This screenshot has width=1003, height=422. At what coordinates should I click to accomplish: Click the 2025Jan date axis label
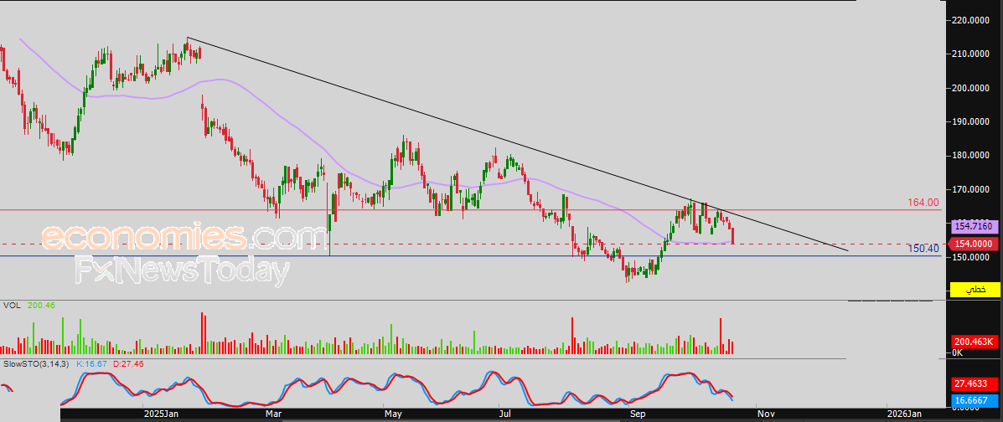(x=161, y=414)
